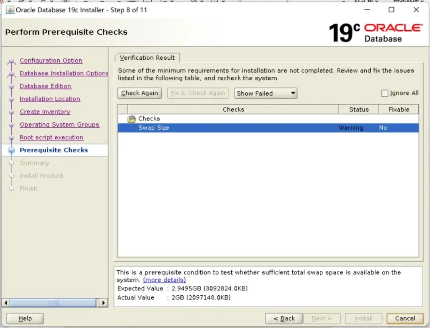Click the Finish step

(x=28, y=189)
